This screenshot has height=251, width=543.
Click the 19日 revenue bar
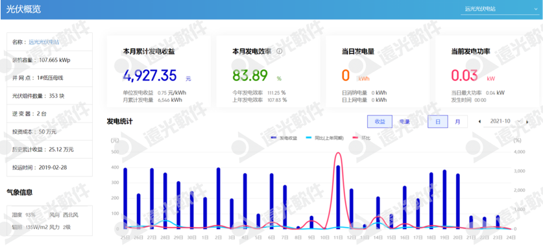click(444, 199)
